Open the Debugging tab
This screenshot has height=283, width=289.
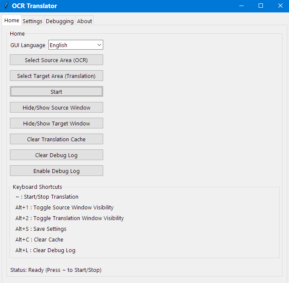coord(60,21)
